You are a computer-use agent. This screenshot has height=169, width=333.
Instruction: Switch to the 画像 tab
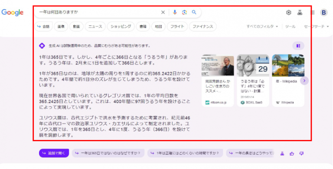pos(61,26)
